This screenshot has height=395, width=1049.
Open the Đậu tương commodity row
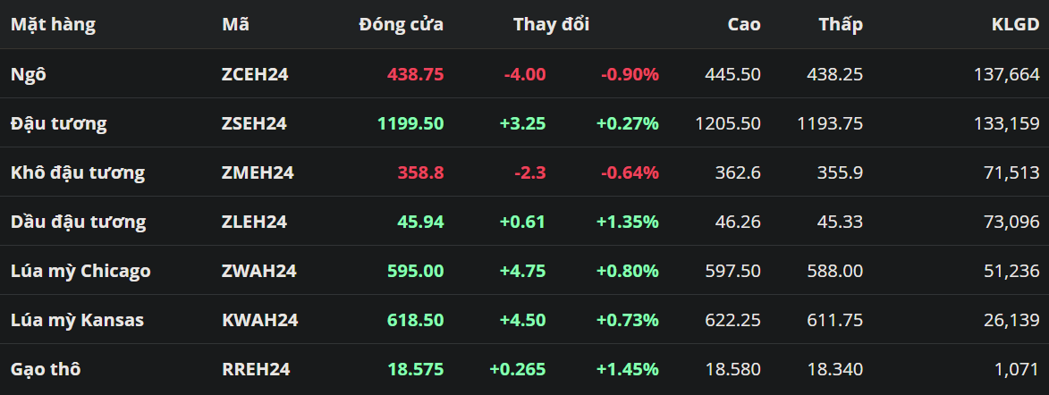[x=58, y=123]
